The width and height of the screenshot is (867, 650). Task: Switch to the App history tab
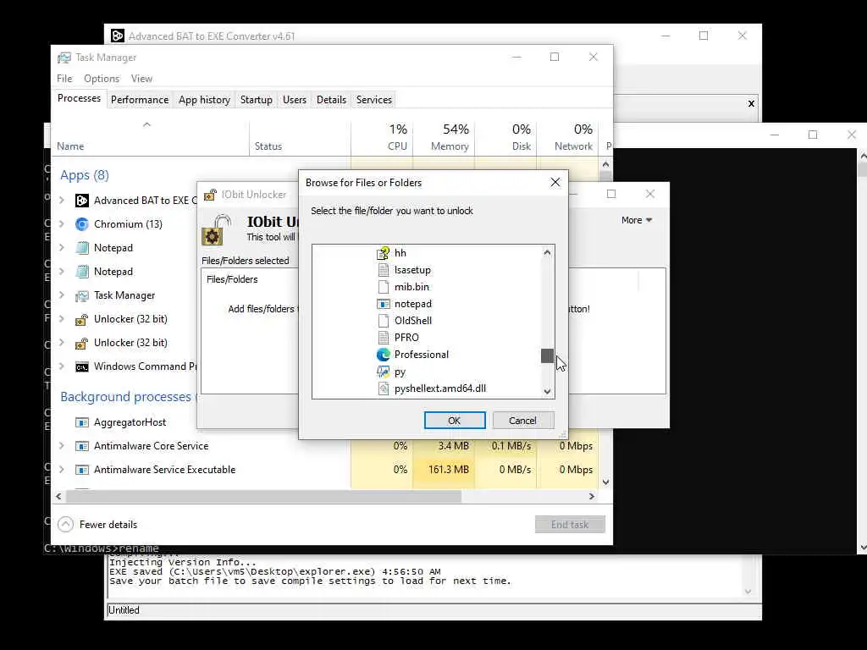[204, 100]
